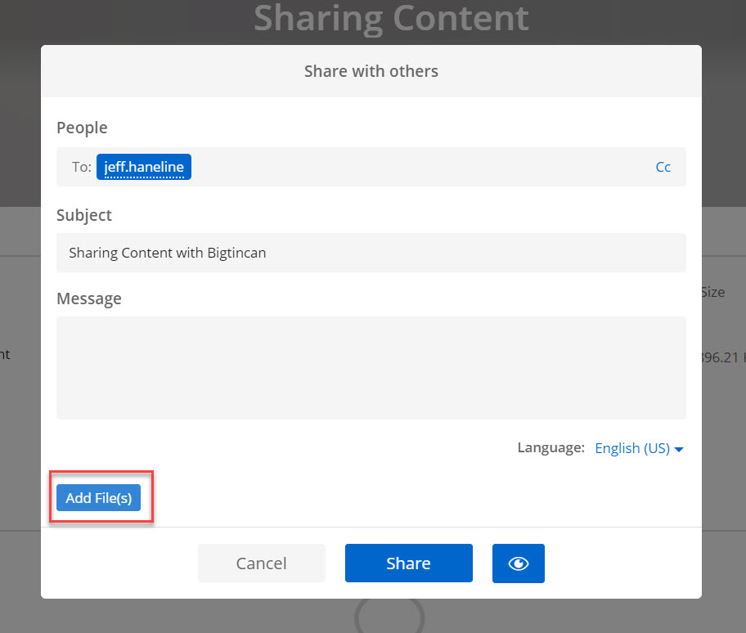
Task: Click the Share button
Action: [409, 563]
